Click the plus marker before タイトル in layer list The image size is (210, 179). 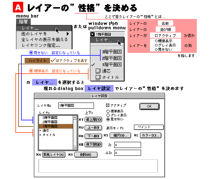click(40, 135)
